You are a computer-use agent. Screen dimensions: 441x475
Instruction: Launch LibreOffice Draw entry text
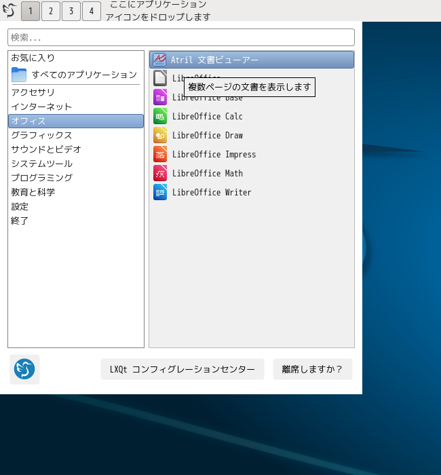click(x=208, y=136)
